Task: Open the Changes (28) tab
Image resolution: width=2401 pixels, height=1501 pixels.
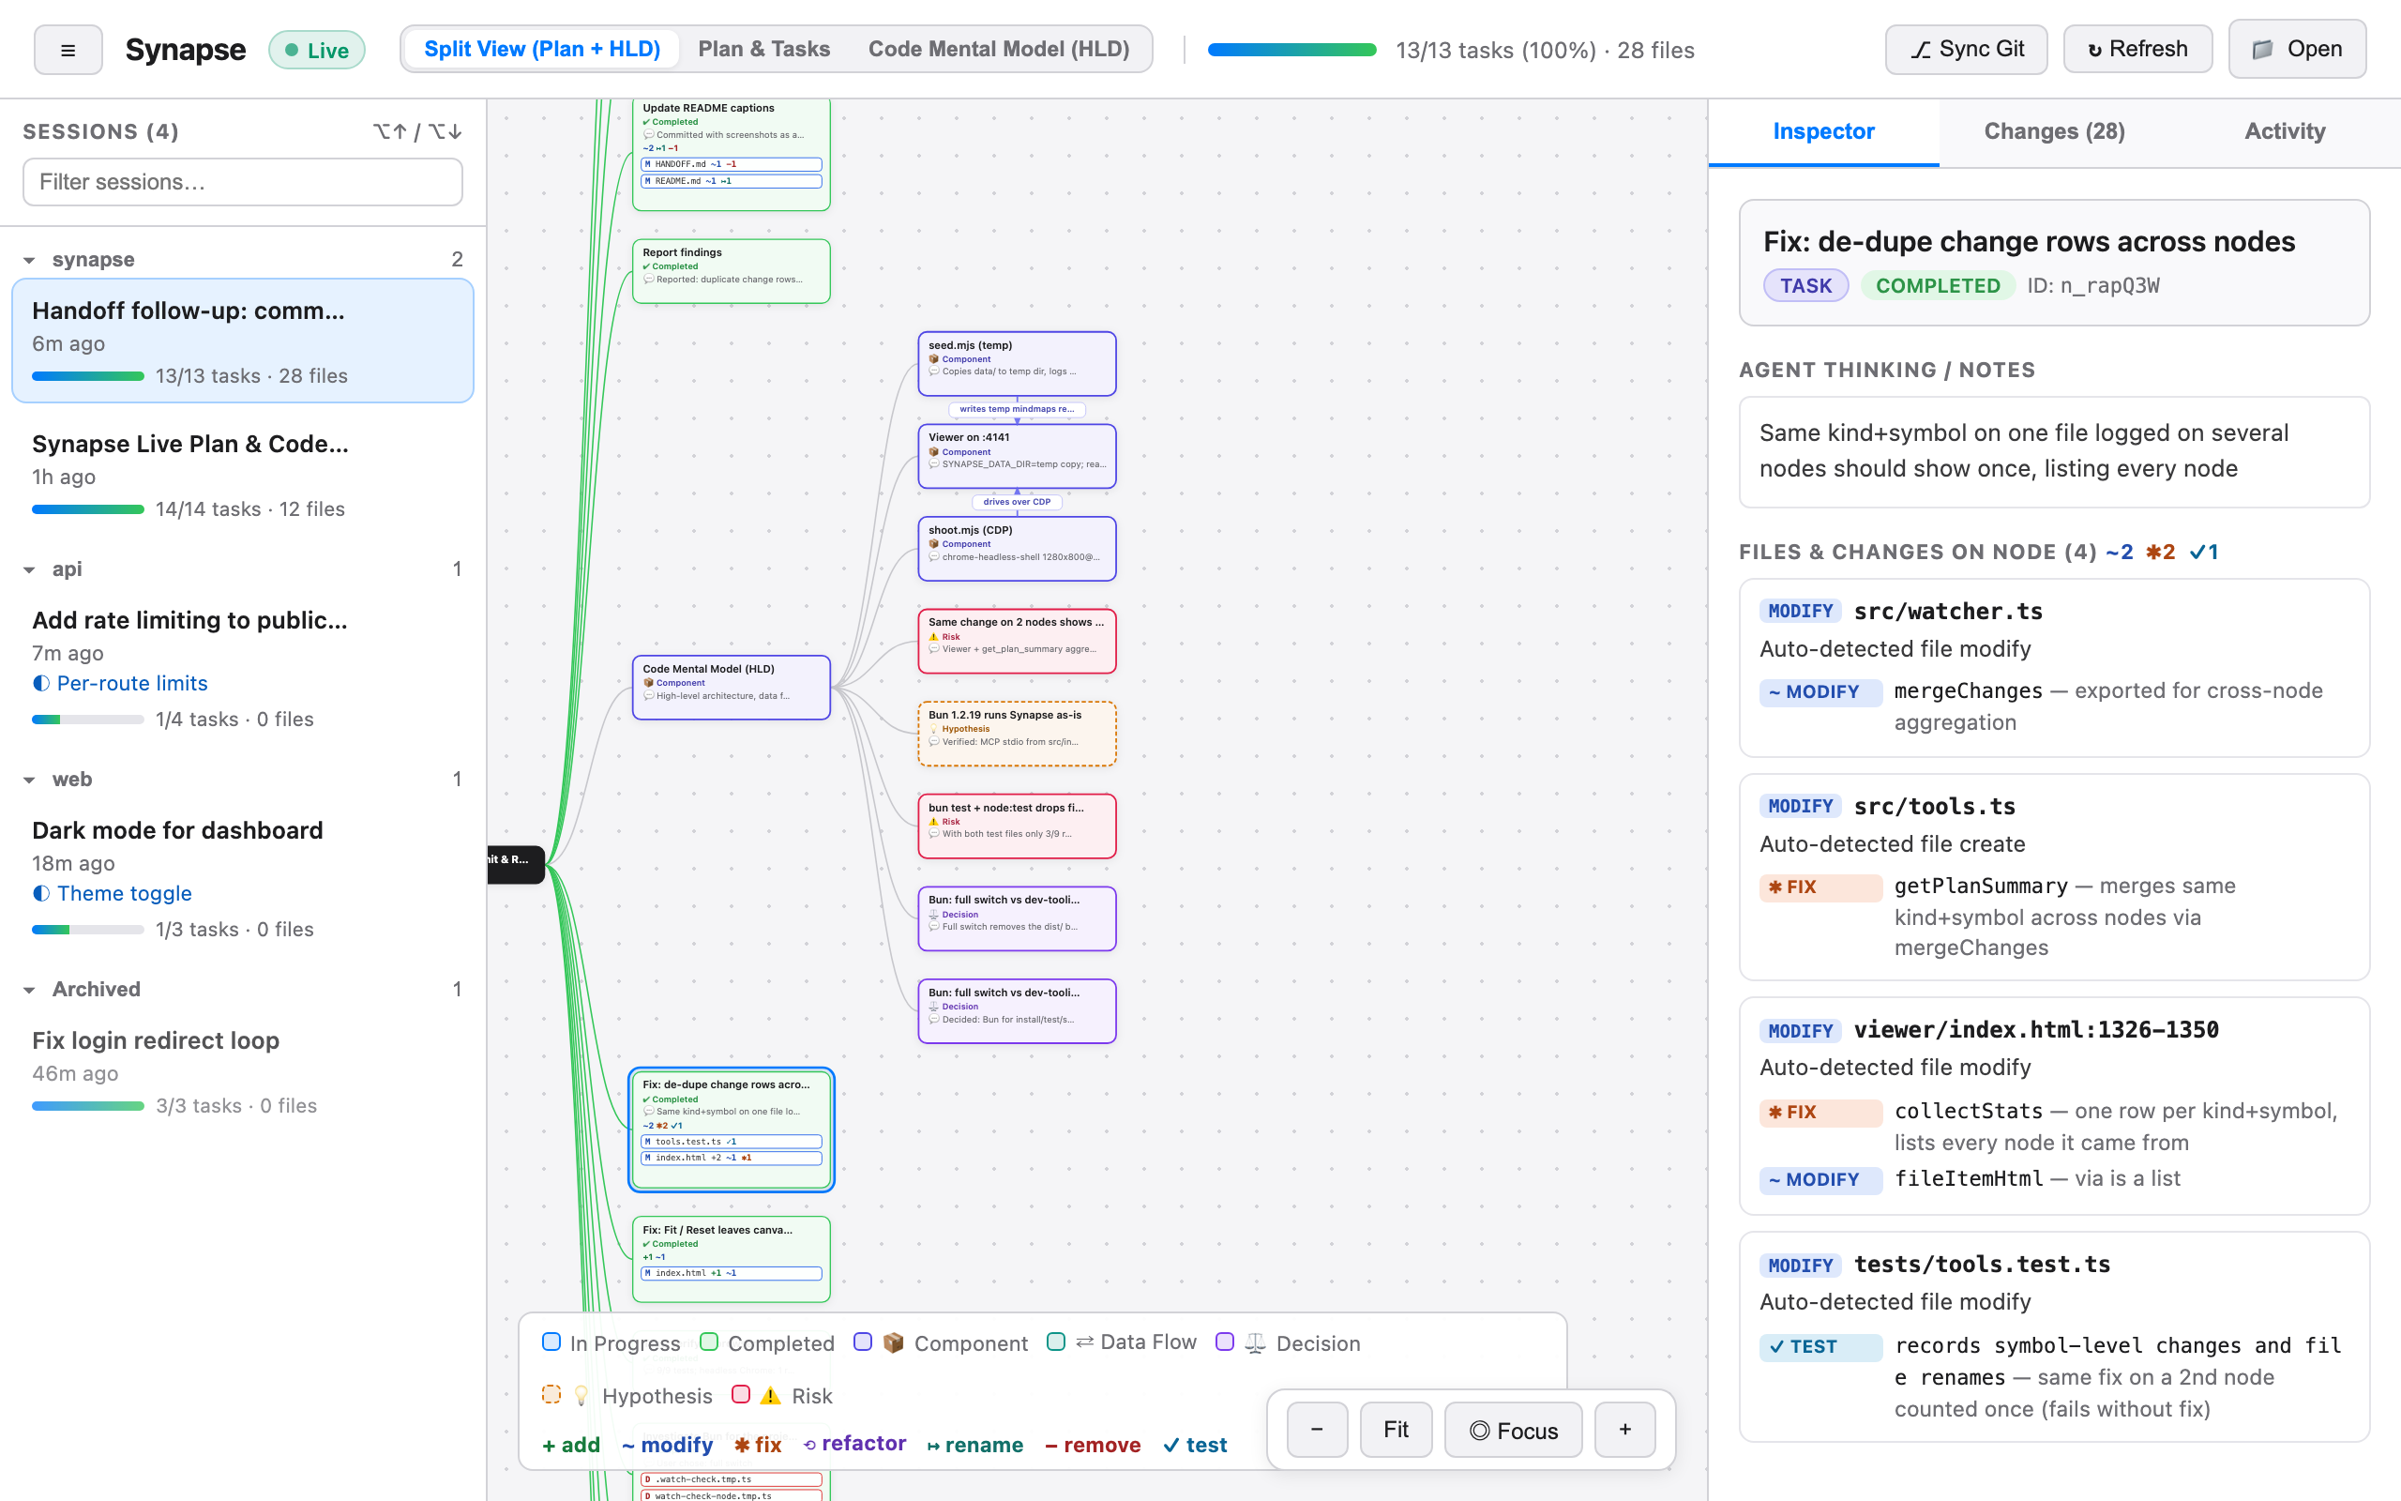Action: (x=2054, y=131)
